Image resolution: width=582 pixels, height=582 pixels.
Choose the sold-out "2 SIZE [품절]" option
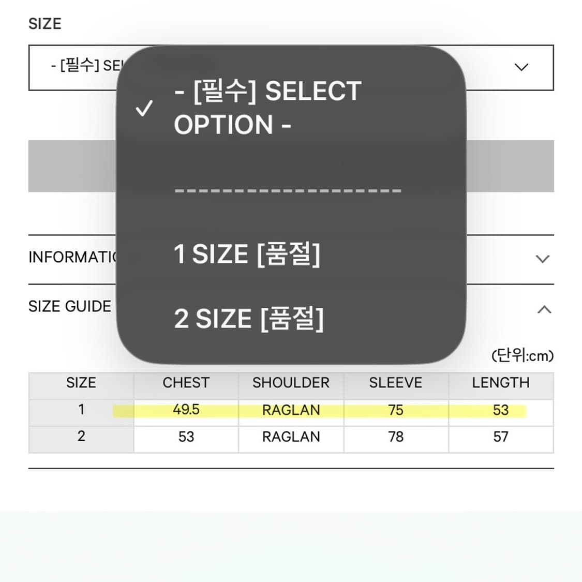(x=250, y=319)
